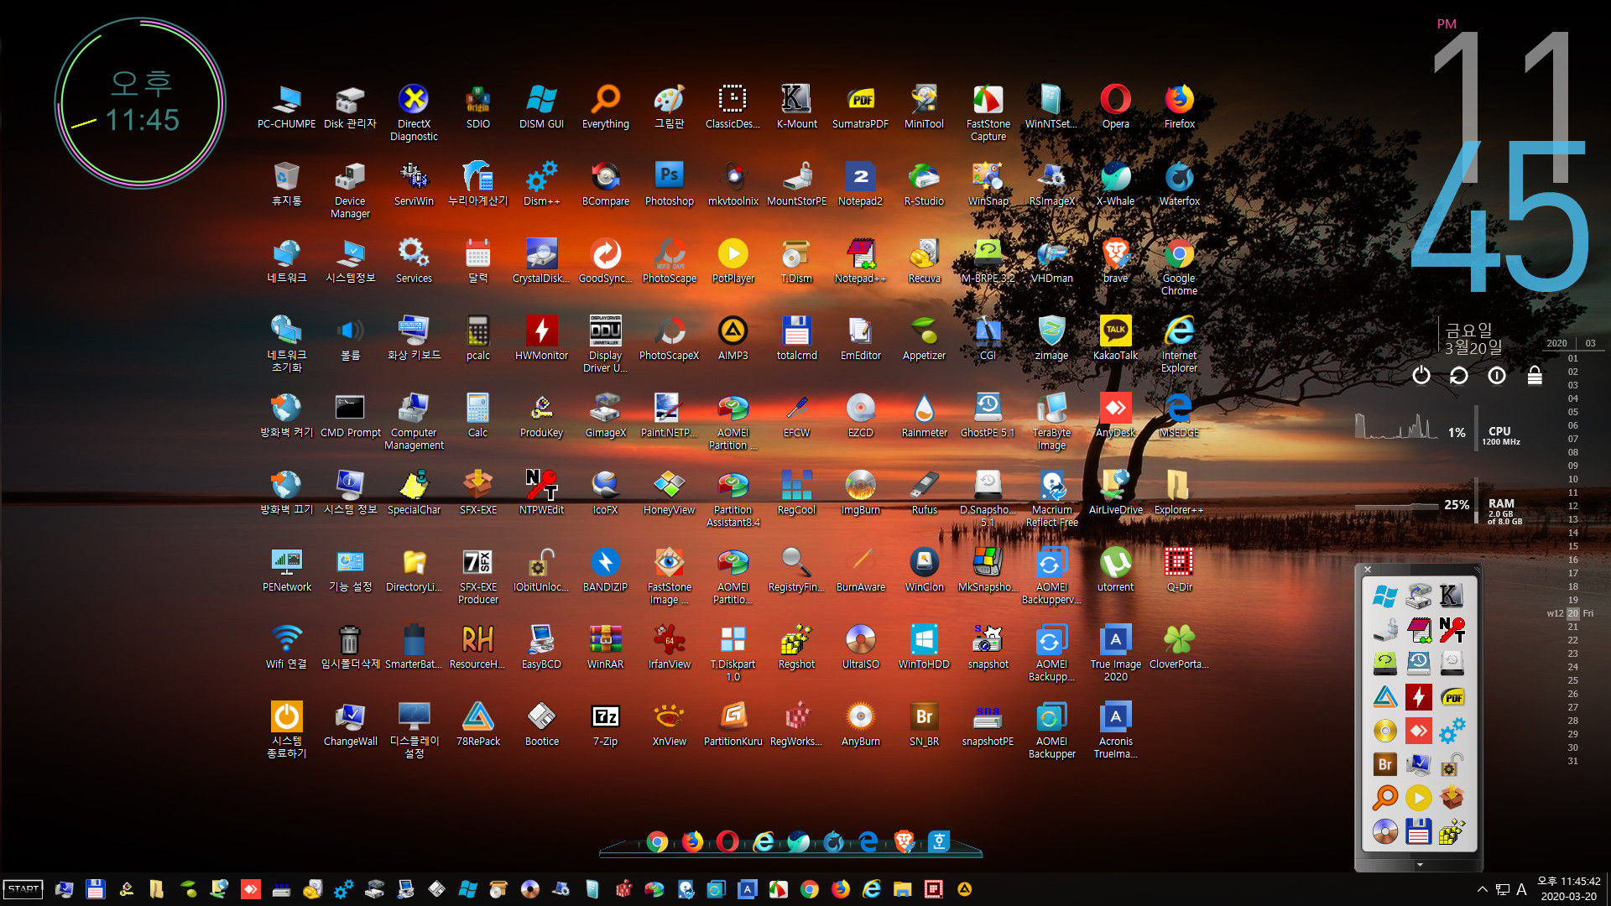This screenshot has width=1611, height=906.
Task: Launch WinRAR desktop icon
Action: click(605, 647)
